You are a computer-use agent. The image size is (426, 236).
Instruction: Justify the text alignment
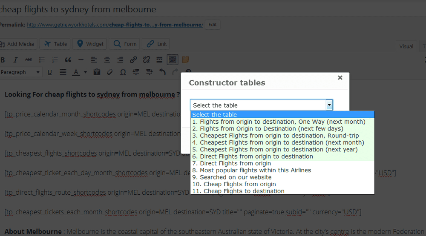pos(63,72)
